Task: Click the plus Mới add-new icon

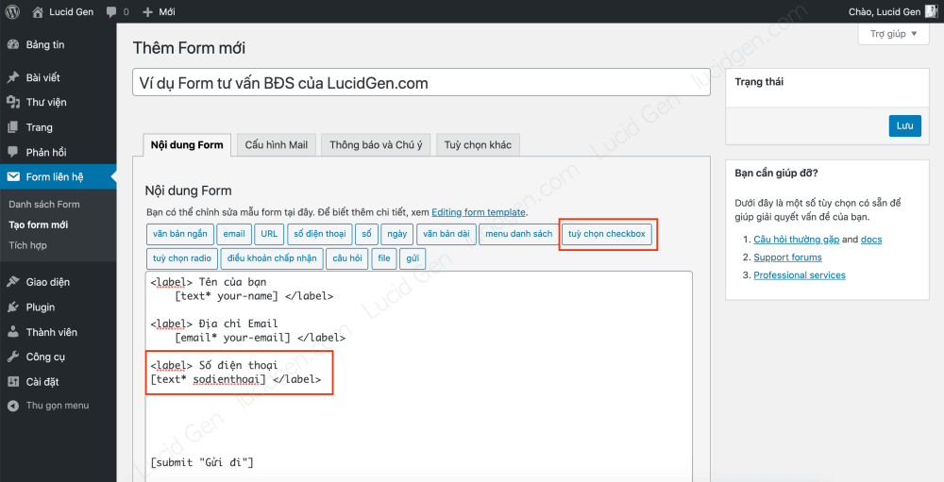Action: tap(147, 12)
